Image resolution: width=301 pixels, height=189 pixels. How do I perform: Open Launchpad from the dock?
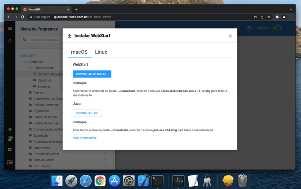(x=71, y=181)
